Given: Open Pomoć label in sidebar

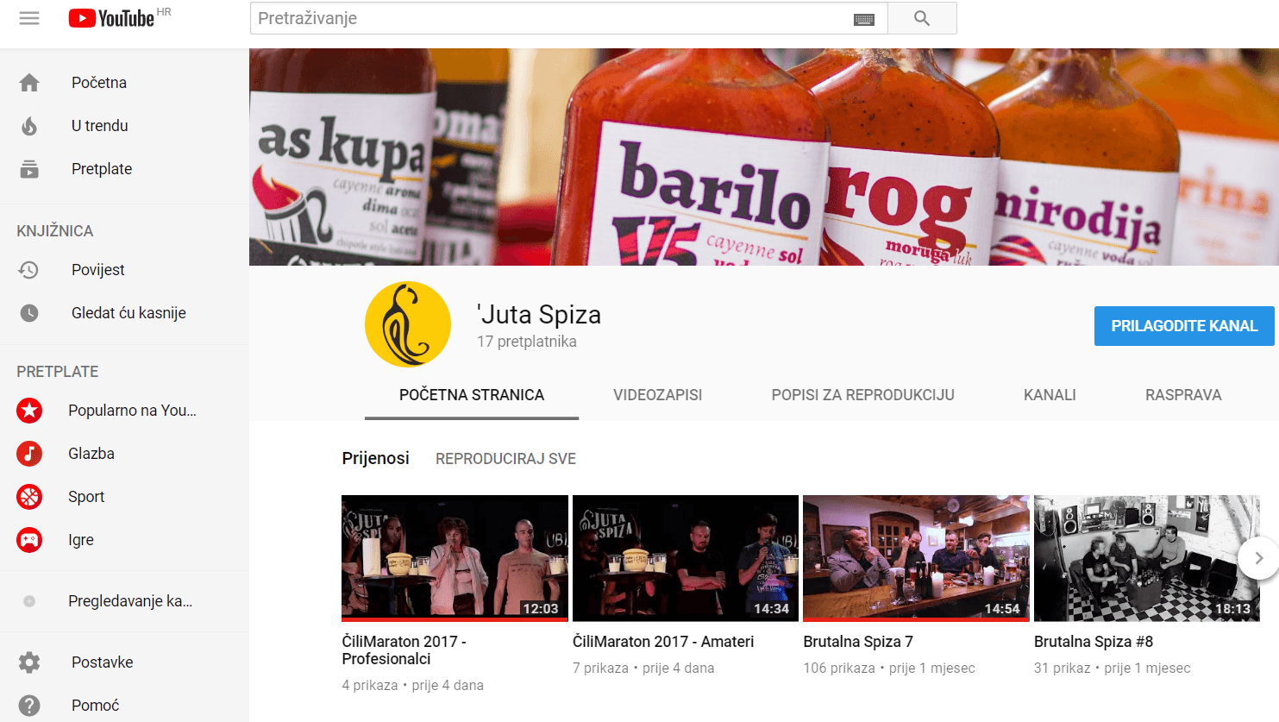Looking at the screenshot, I should coord(95,706).
